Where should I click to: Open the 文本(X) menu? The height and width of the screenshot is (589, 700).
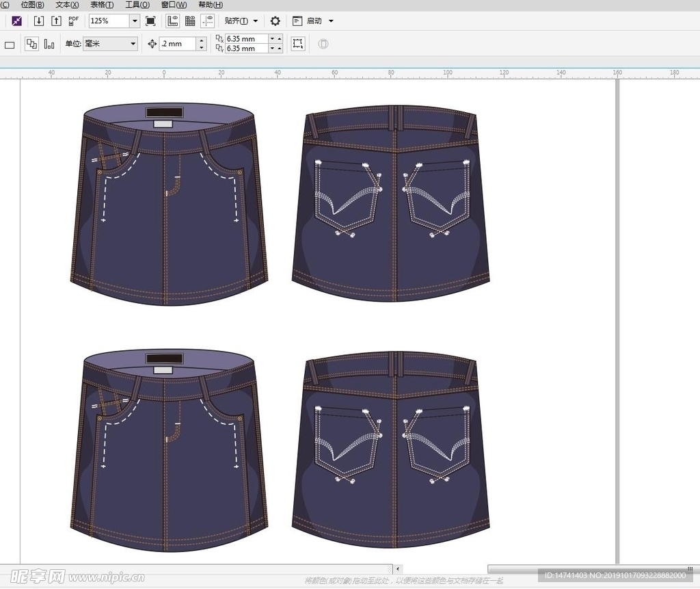point(67,5)
